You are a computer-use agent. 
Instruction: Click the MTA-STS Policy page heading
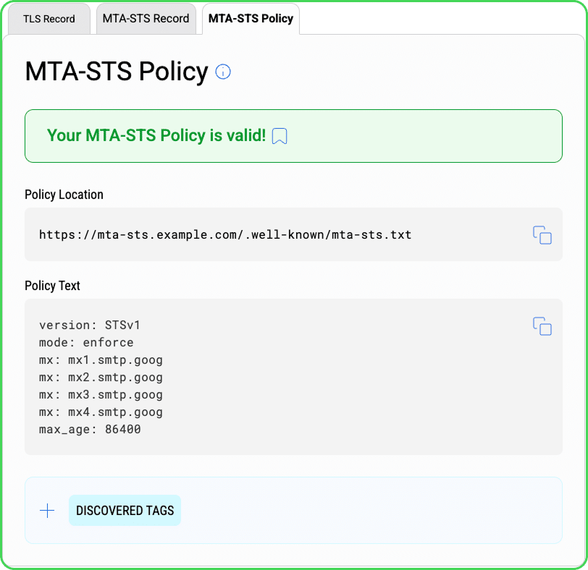116,72
